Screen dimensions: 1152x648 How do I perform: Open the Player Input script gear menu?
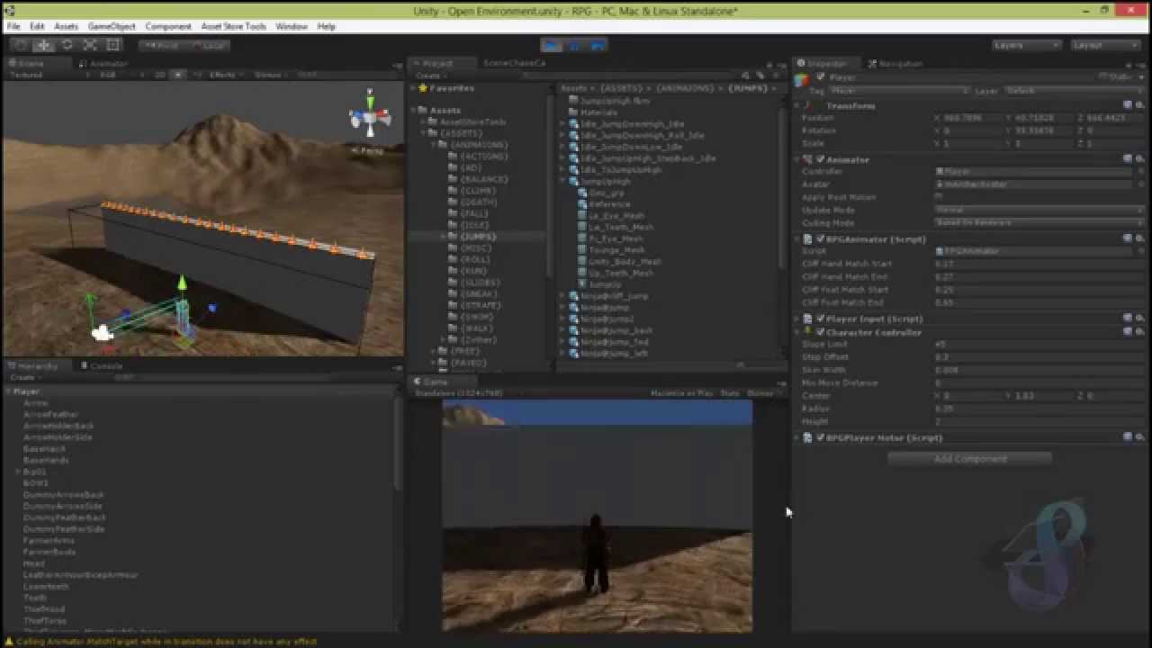(x=1139, y=318)
